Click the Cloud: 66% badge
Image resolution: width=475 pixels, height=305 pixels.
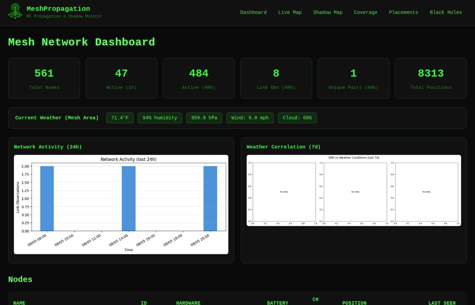coord(297,118)
